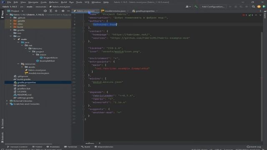The width and height of the screenshot is (267, 150).
Task: Select ExampleMod class in tree
Action: 47,61
